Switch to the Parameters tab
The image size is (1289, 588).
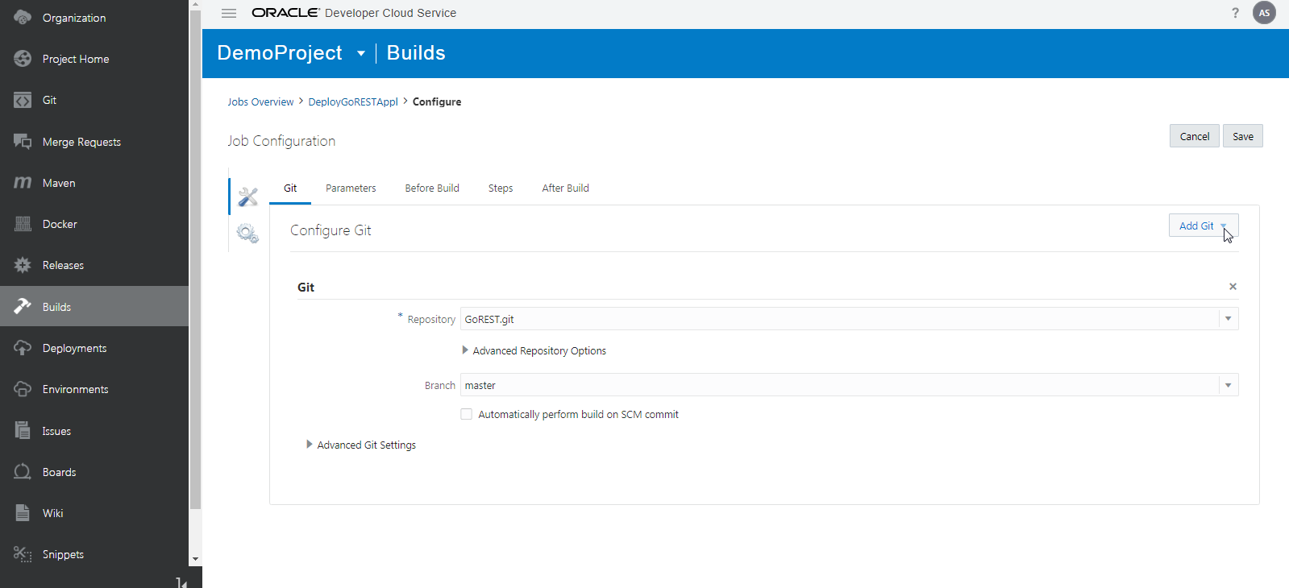click(351, 188)
